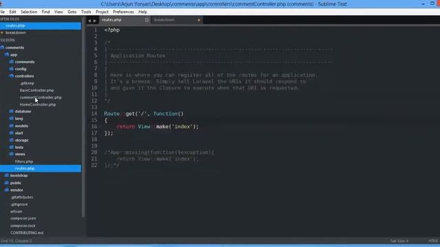Click the '<?php' opening tag
This screenshot has width=440, height=247.
coord(112,30)
